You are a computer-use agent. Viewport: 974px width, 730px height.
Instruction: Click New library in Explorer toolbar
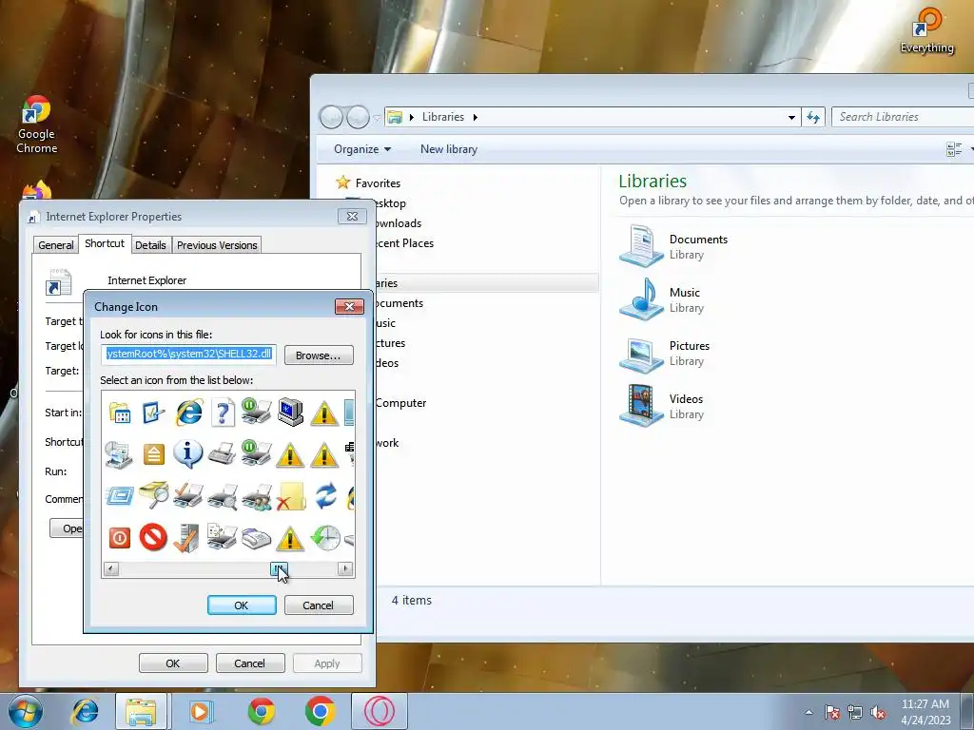click(449, 149)
